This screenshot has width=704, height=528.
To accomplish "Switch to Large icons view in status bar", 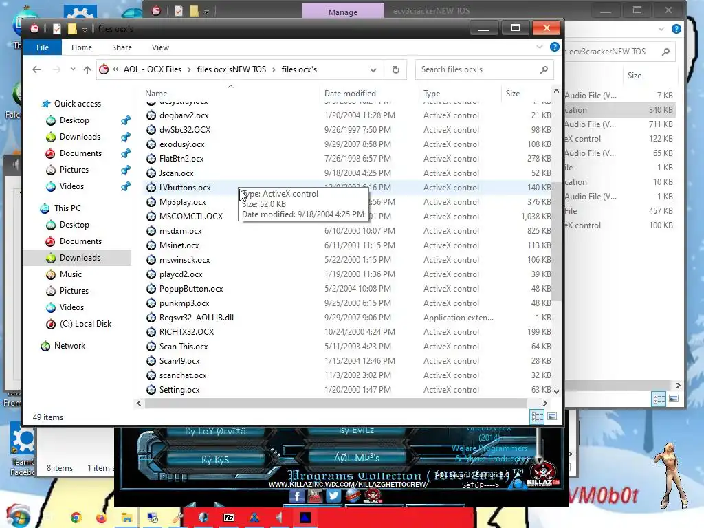I will 552,417.
